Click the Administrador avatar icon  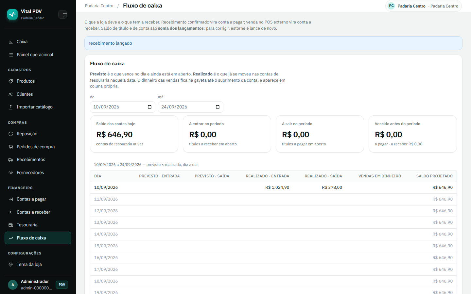click(x=13, y=285)
